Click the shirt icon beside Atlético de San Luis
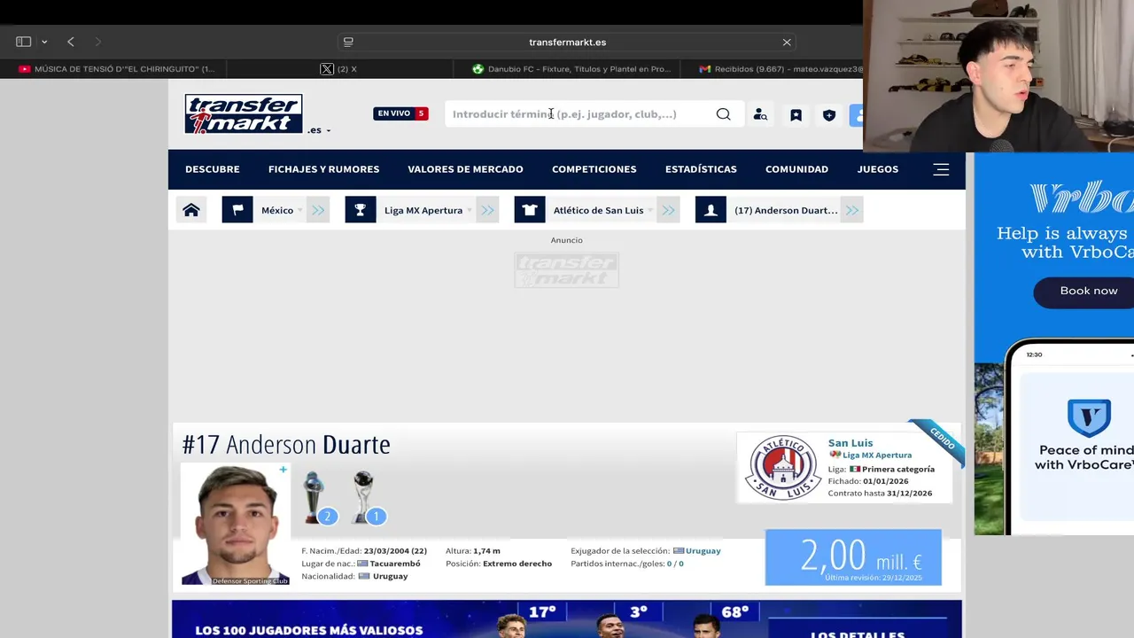The width and height of the screenshot is (1134, 638). pos(530,210)
